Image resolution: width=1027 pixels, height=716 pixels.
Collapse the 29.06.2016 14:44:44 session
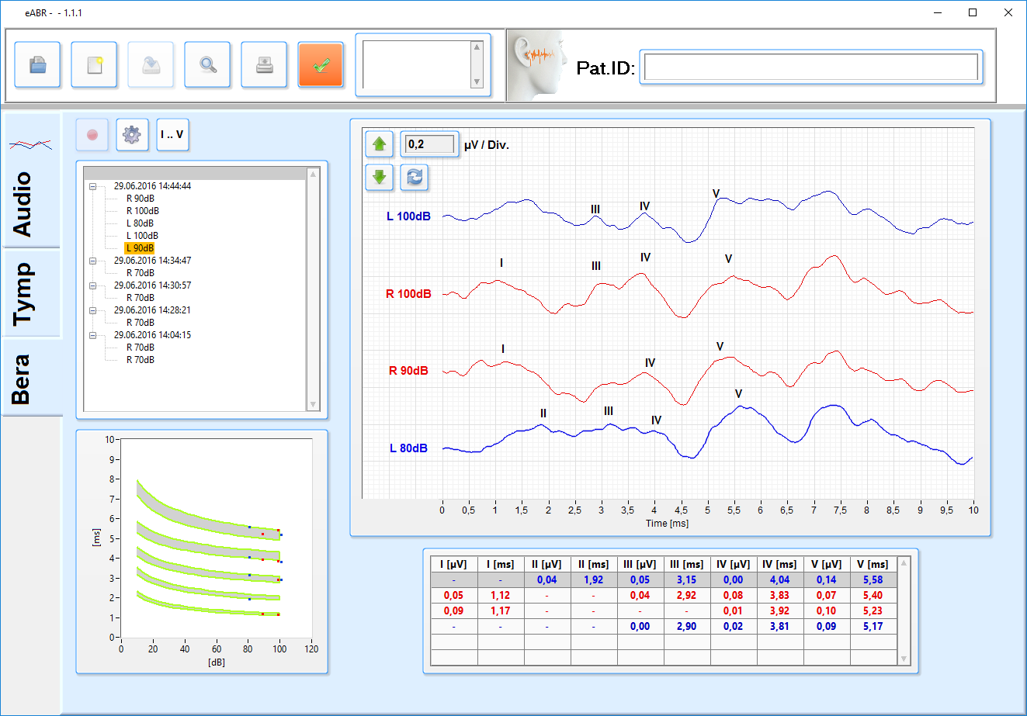click(x=93, y=186)
